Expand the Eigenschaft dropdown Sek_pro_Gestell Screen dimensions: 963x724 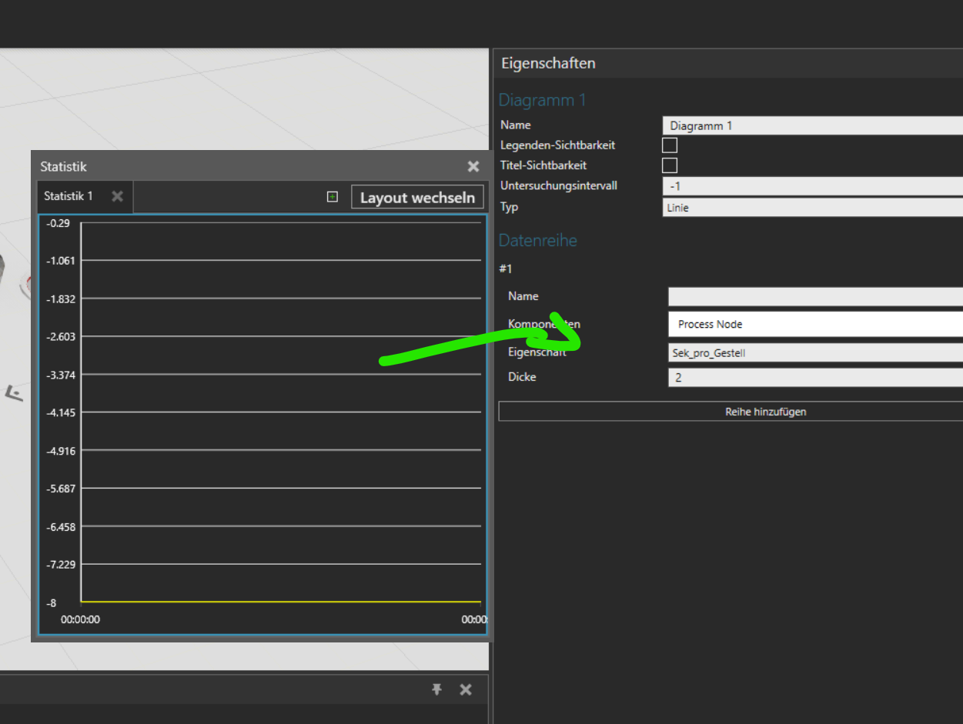814,353
